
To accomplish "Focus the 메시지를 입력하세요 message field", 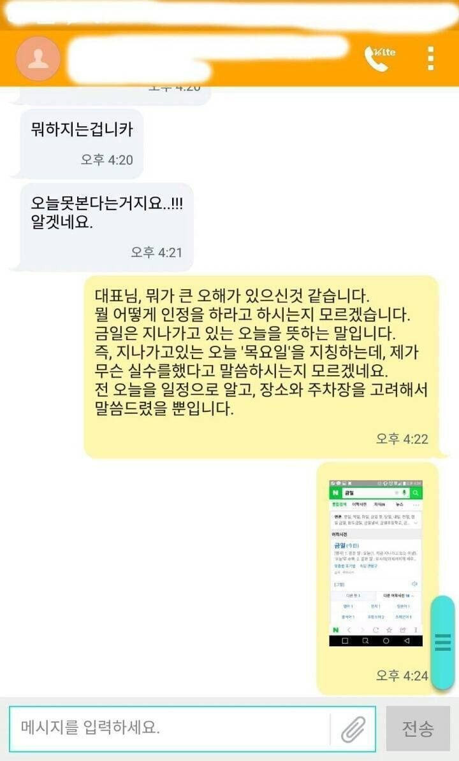I will pos(170,728).
